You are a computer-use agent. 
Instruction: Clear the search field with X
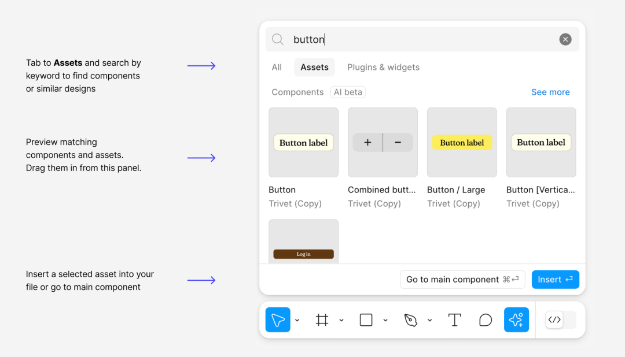(565, 39)
